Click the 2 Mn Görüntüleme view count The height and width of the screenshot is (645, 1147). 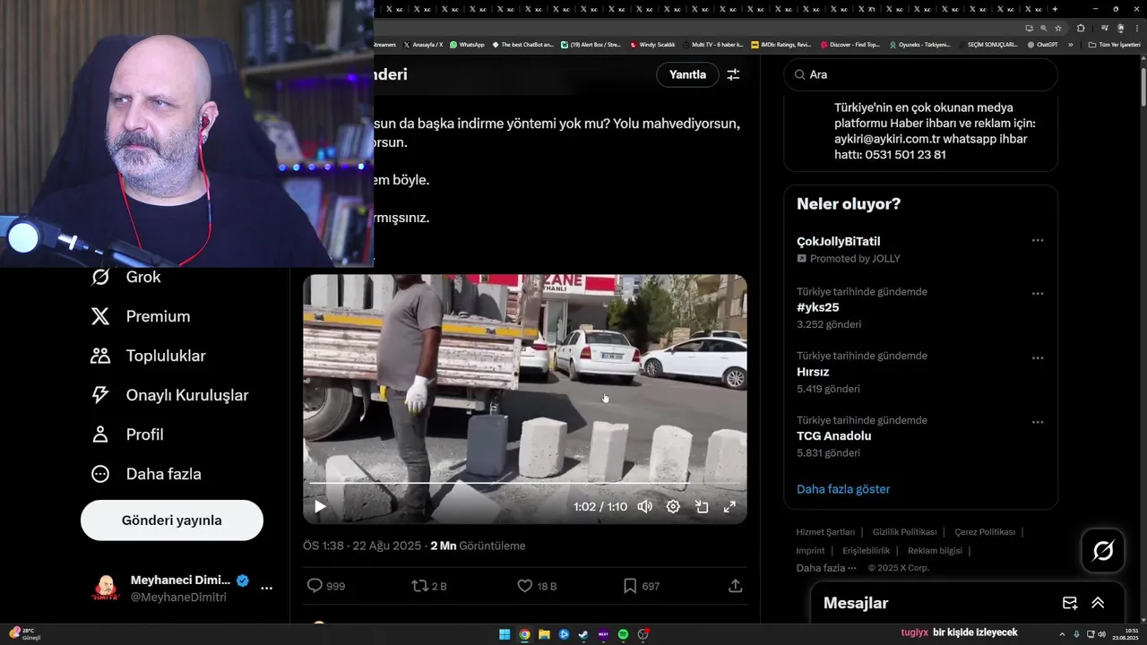coord(478,546)
